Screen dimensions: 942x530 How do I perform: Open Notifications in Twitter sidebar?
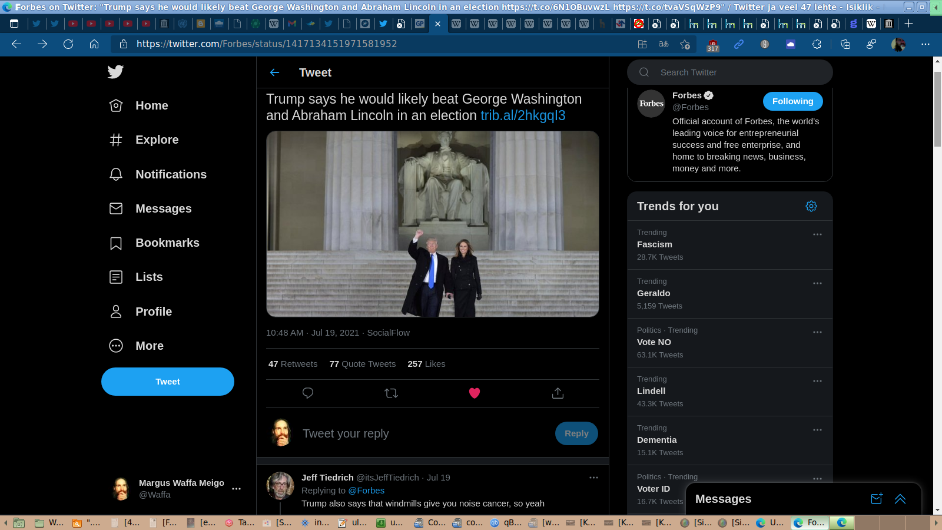pyautogui.click(x=158, y=174)
